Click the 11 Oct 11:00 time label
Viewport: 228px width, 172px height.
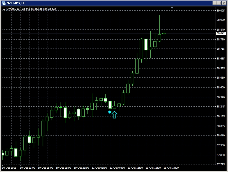135,168
